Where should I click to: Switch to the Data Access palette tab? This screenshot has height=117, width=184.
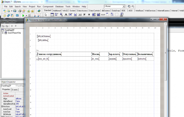[82, 11]
